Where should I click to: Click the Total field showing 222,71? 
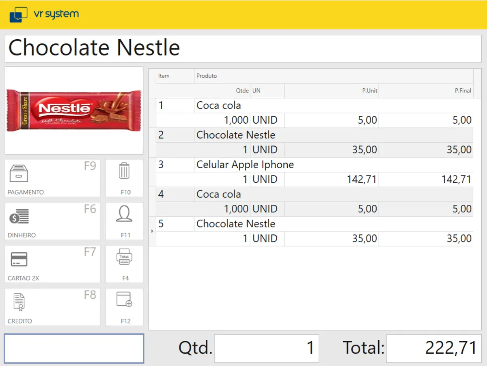tap(434, 349)
